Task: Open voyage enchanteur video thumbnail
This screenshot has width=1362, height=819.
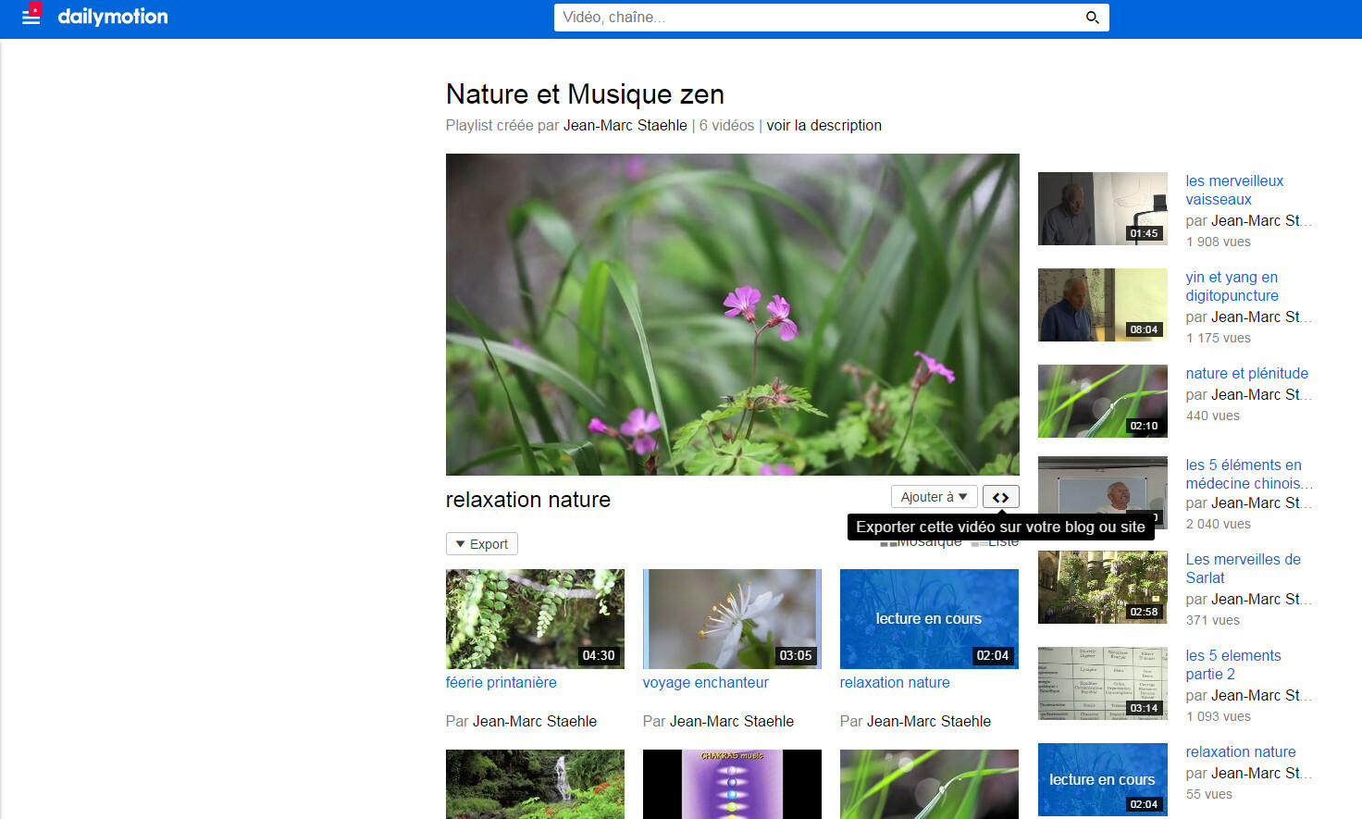Action: click(x=731, y=618)
